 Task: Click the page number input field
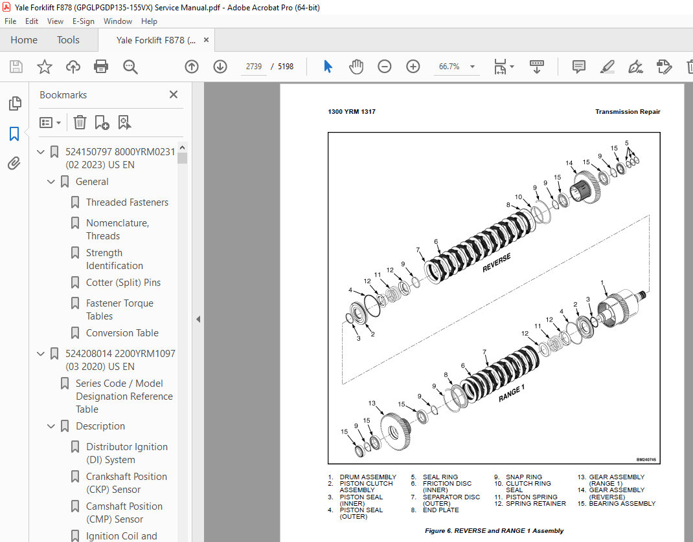[x=254, y=67]
